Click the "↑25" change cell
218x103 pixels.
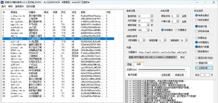[x=63, y=27]
